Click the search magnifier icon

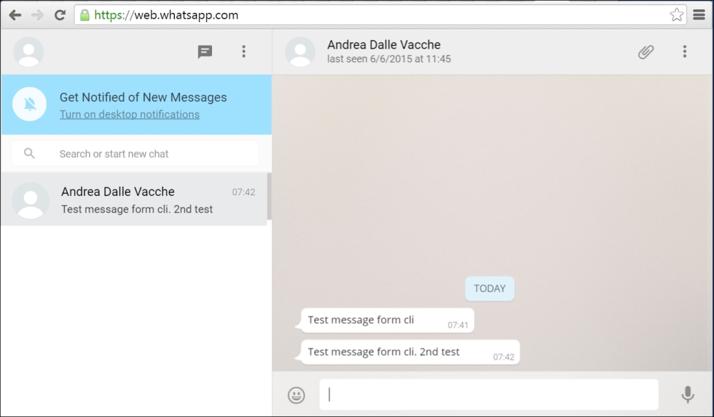coord(29,153)
